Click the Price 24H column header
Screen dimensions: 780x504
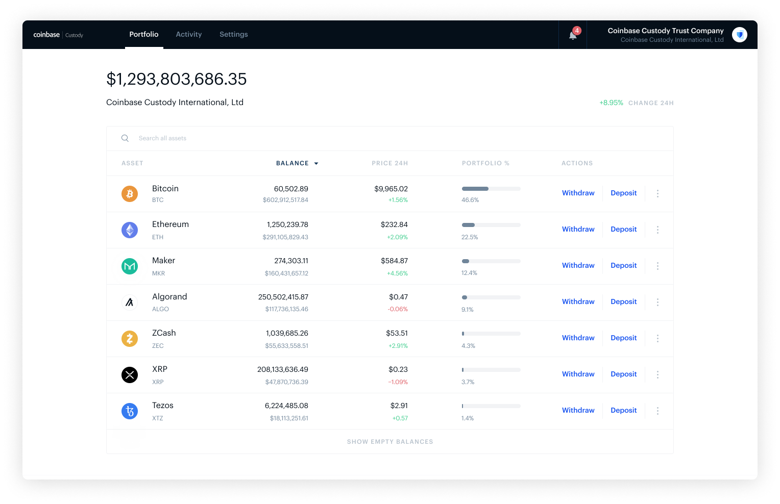click(389, 163)
